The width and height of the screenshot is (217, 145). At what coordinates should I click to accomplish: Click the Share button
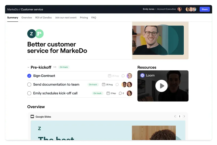pyautogui.click(x=205, y=9)
